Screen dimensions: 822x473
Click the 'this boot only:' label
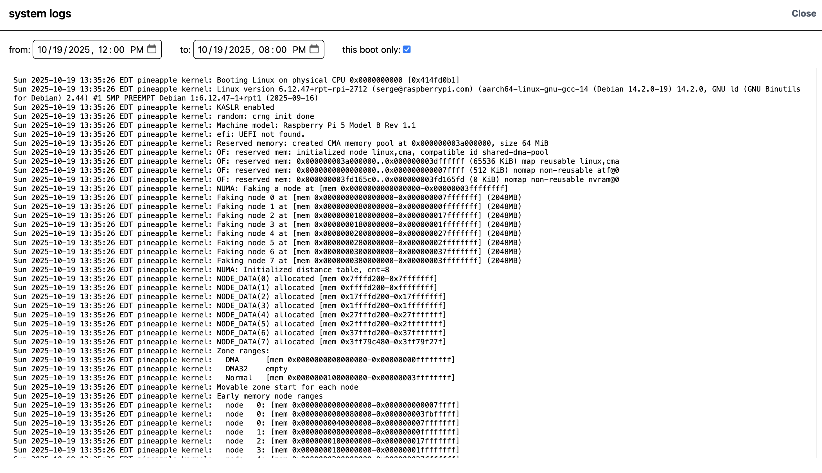(371, 50)
